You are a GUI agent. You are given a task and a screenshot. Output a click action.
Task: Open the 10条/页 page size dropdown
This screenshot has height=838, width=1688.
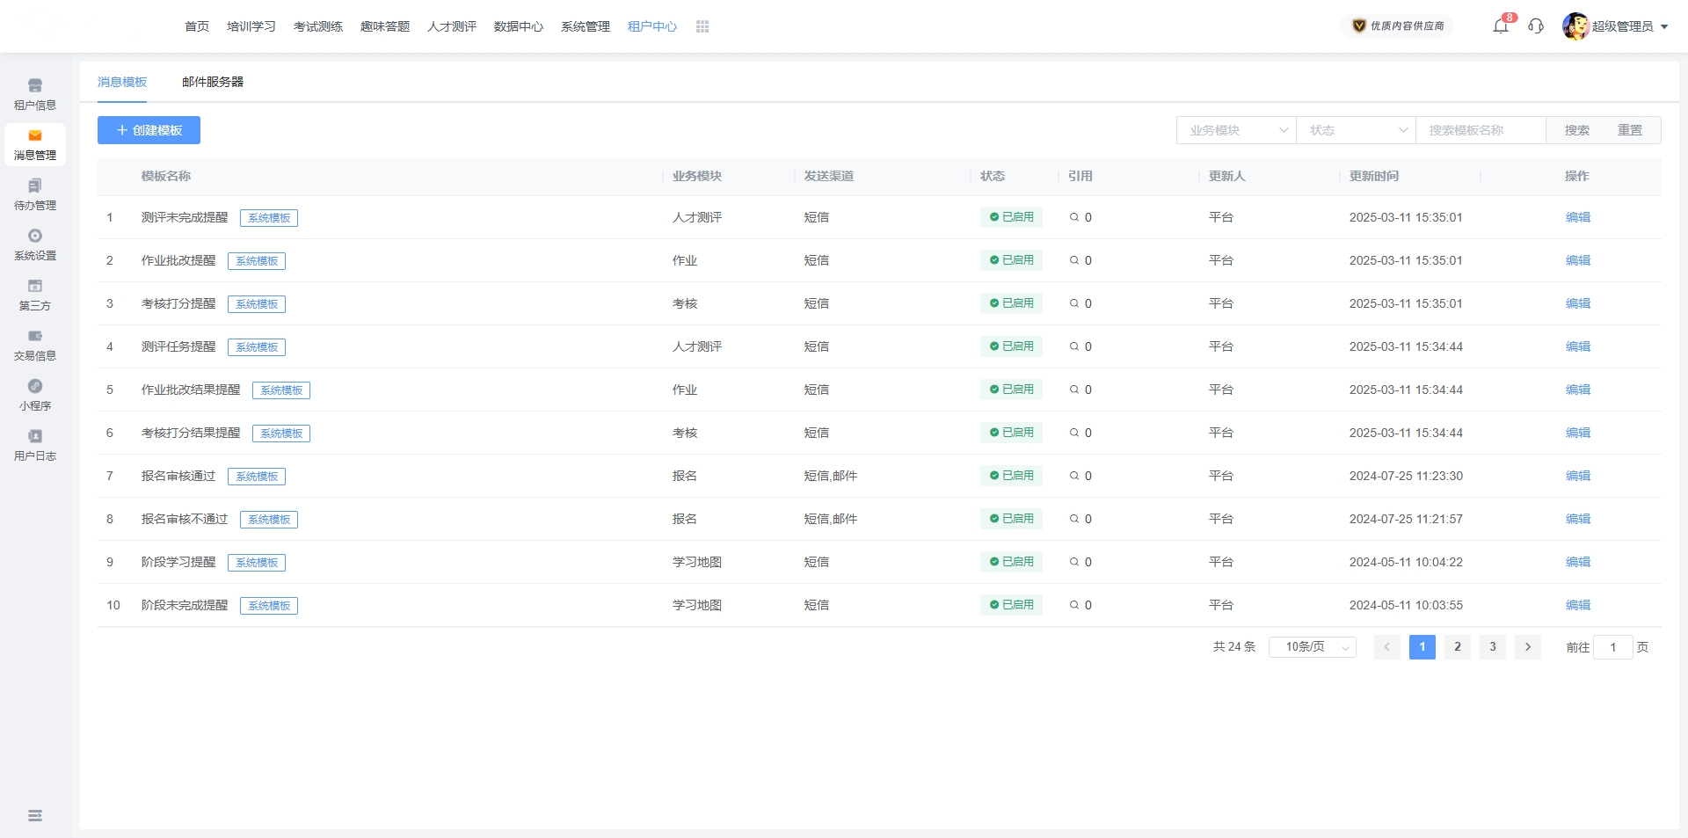click(1313, 647)
